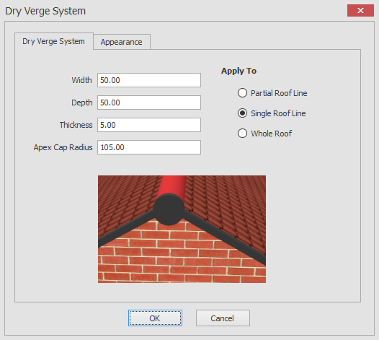Cancel the Dry Verge System dialog
The width and height of the screenshot is (379, 340).
pyautogui.click(x=223, y=318)
